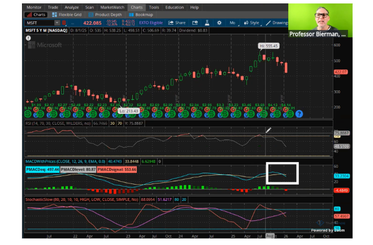Click the pencil drawing cursor on the RSI panel
Screen dimensions: 373x245
tap(268, 130)
